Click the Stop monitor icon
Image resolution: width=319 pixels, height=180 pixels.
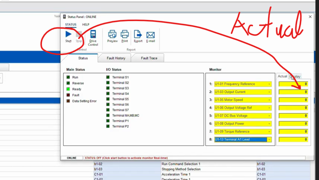click(79, 34)
